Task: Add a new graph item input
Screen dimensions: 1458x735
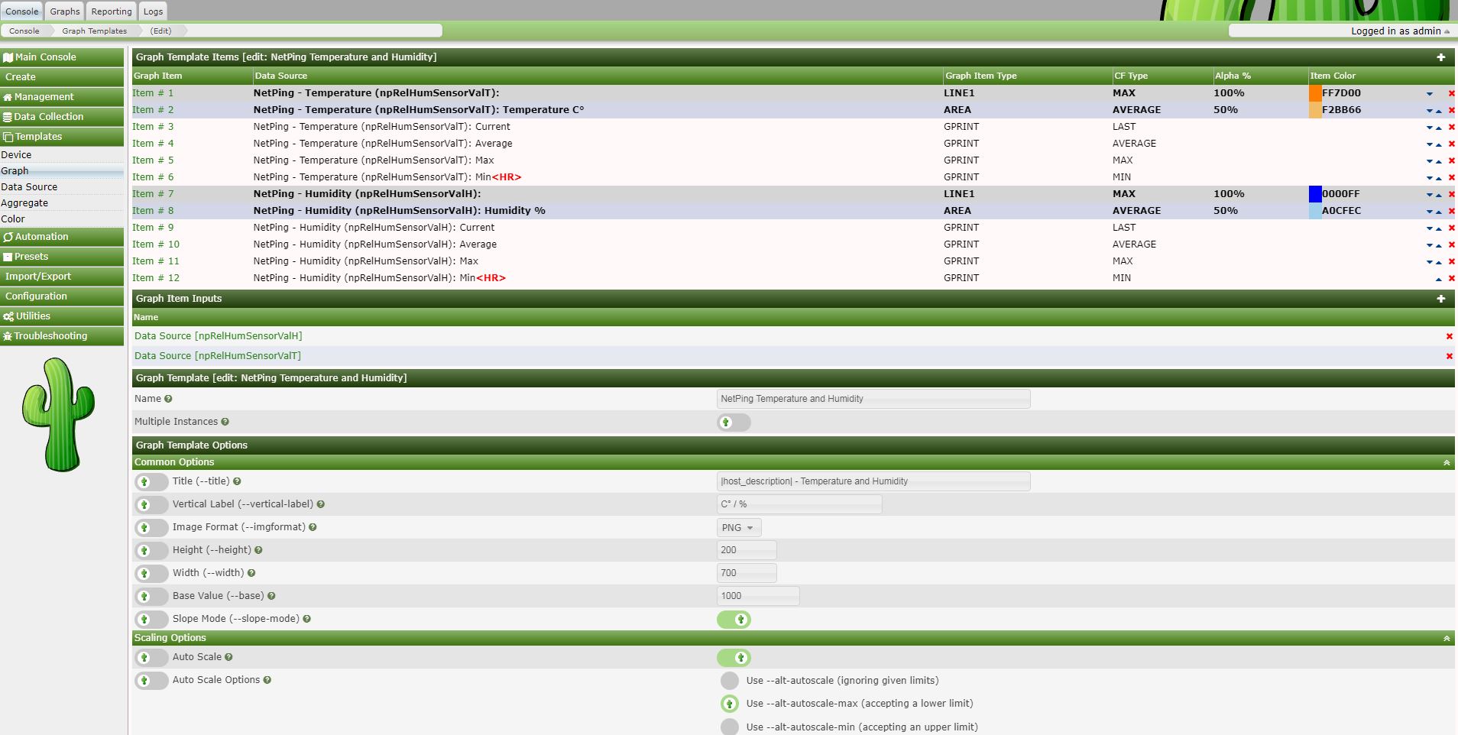Action: pos(1440,299)
